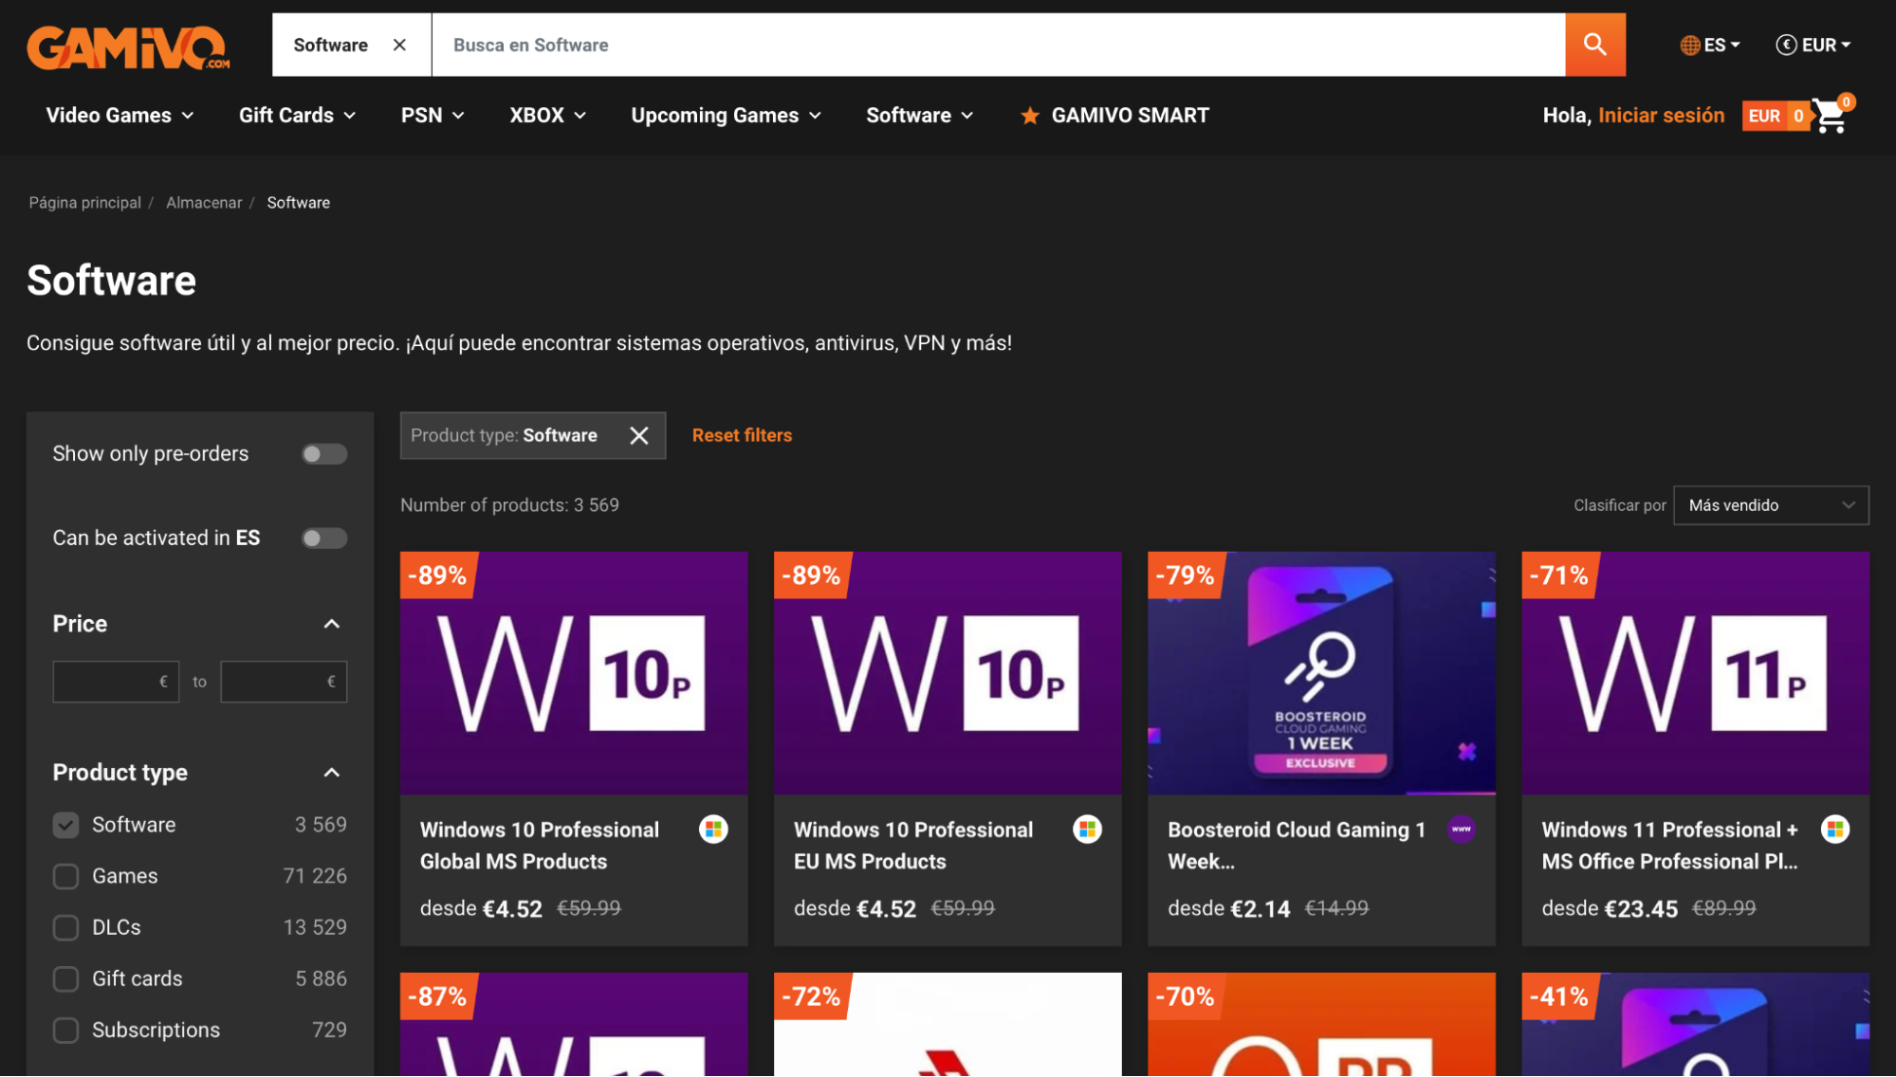Click the purple www icon on Boosteroid card
Screen dimensions: 1896x1077
tap(1461, 830)
